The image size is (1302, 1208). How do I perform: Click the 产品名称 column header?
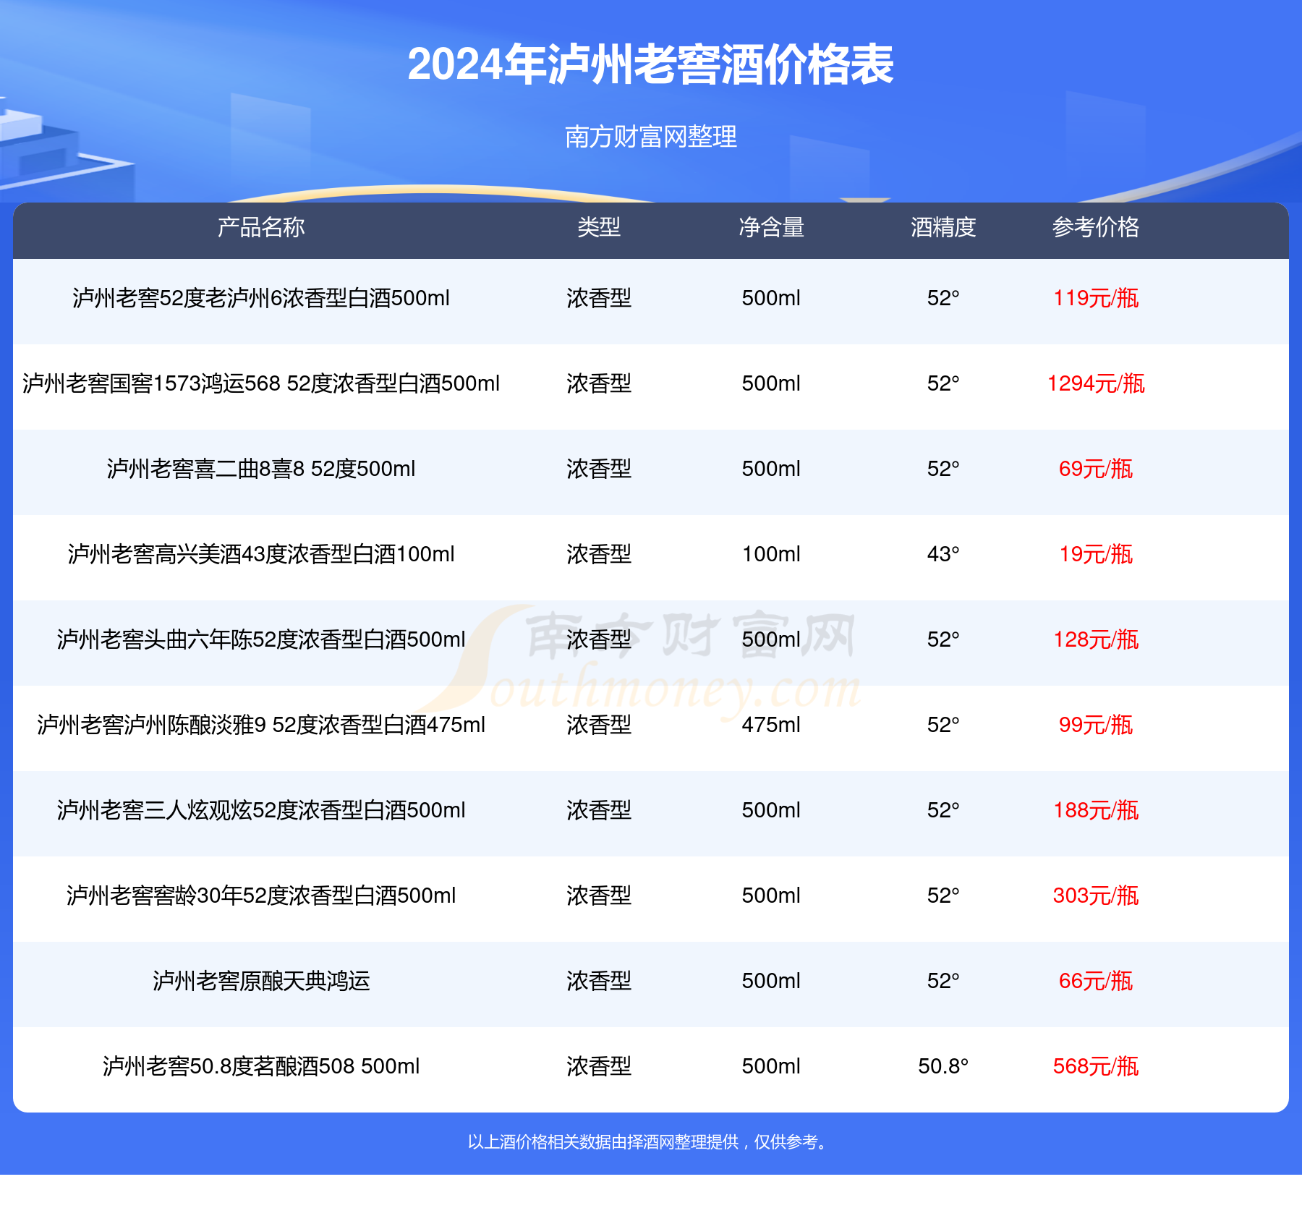[x=261, y=227]
